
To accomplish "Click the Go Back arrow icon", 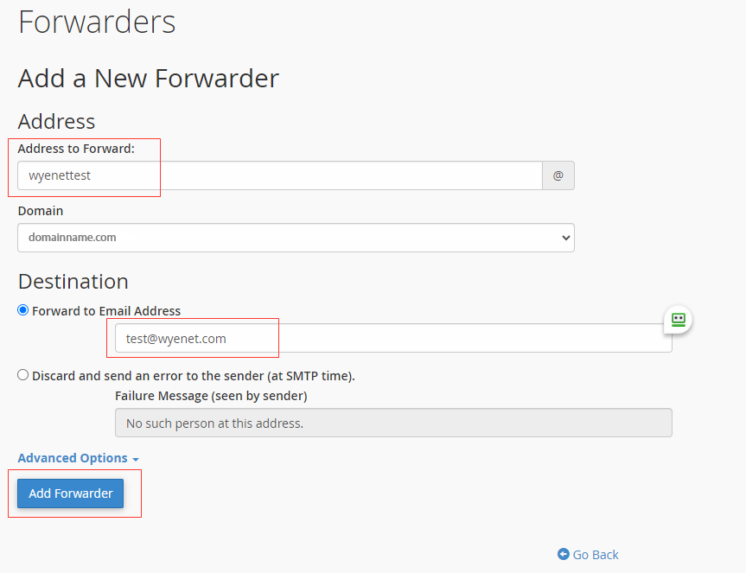I will click(x=564, y=554).
